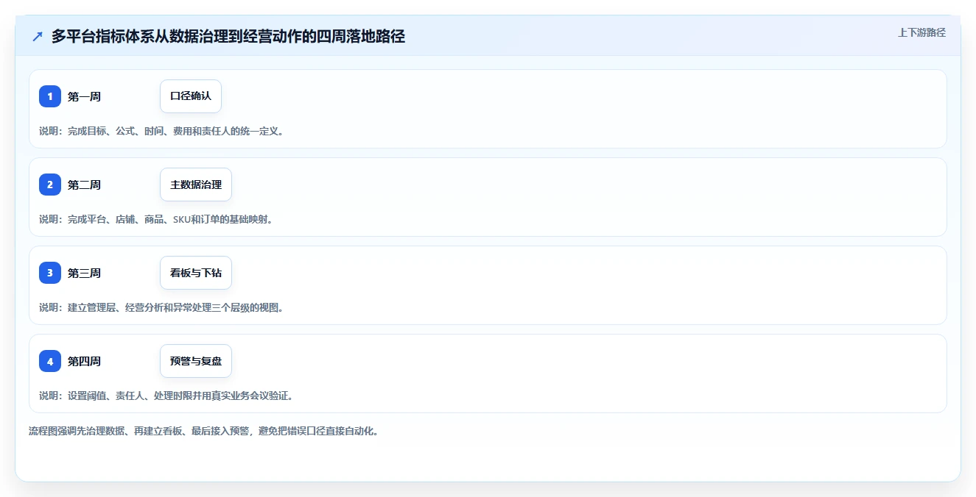Select the 预警与复盘 chip
976x497 pixels.
[x=196, y=361]
